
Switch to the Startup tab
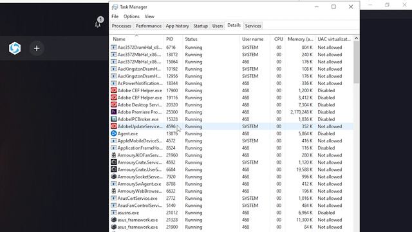(200, 26)
